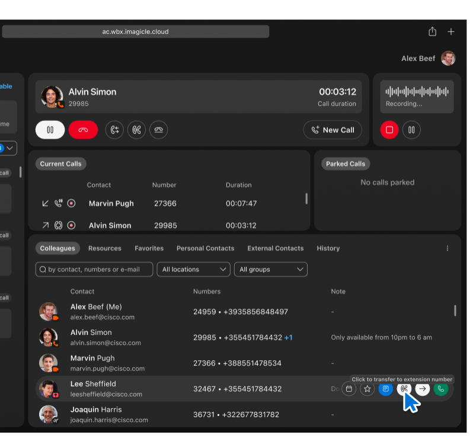The width and height of the screenshot is (473, 442).
Task: Click the Duration column header
Action: [239, 185]
